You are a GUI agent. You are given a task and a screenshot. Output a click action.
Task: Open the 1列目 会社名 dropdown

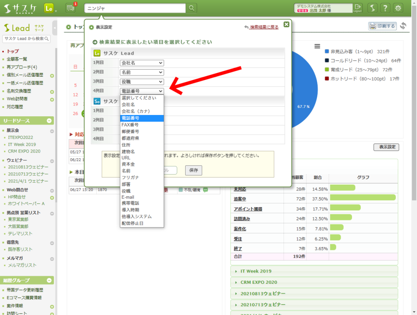pyautogui.click(x=142, y=63)
